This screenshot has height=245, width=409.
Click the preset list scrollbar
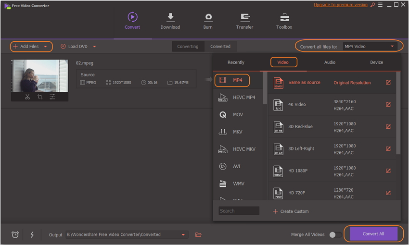coord(398,113)
